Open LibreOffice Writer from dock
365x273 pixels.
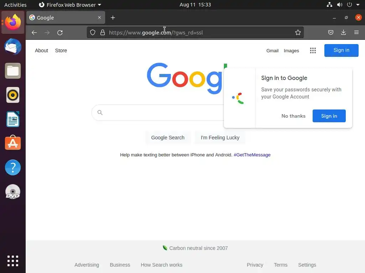13,119
